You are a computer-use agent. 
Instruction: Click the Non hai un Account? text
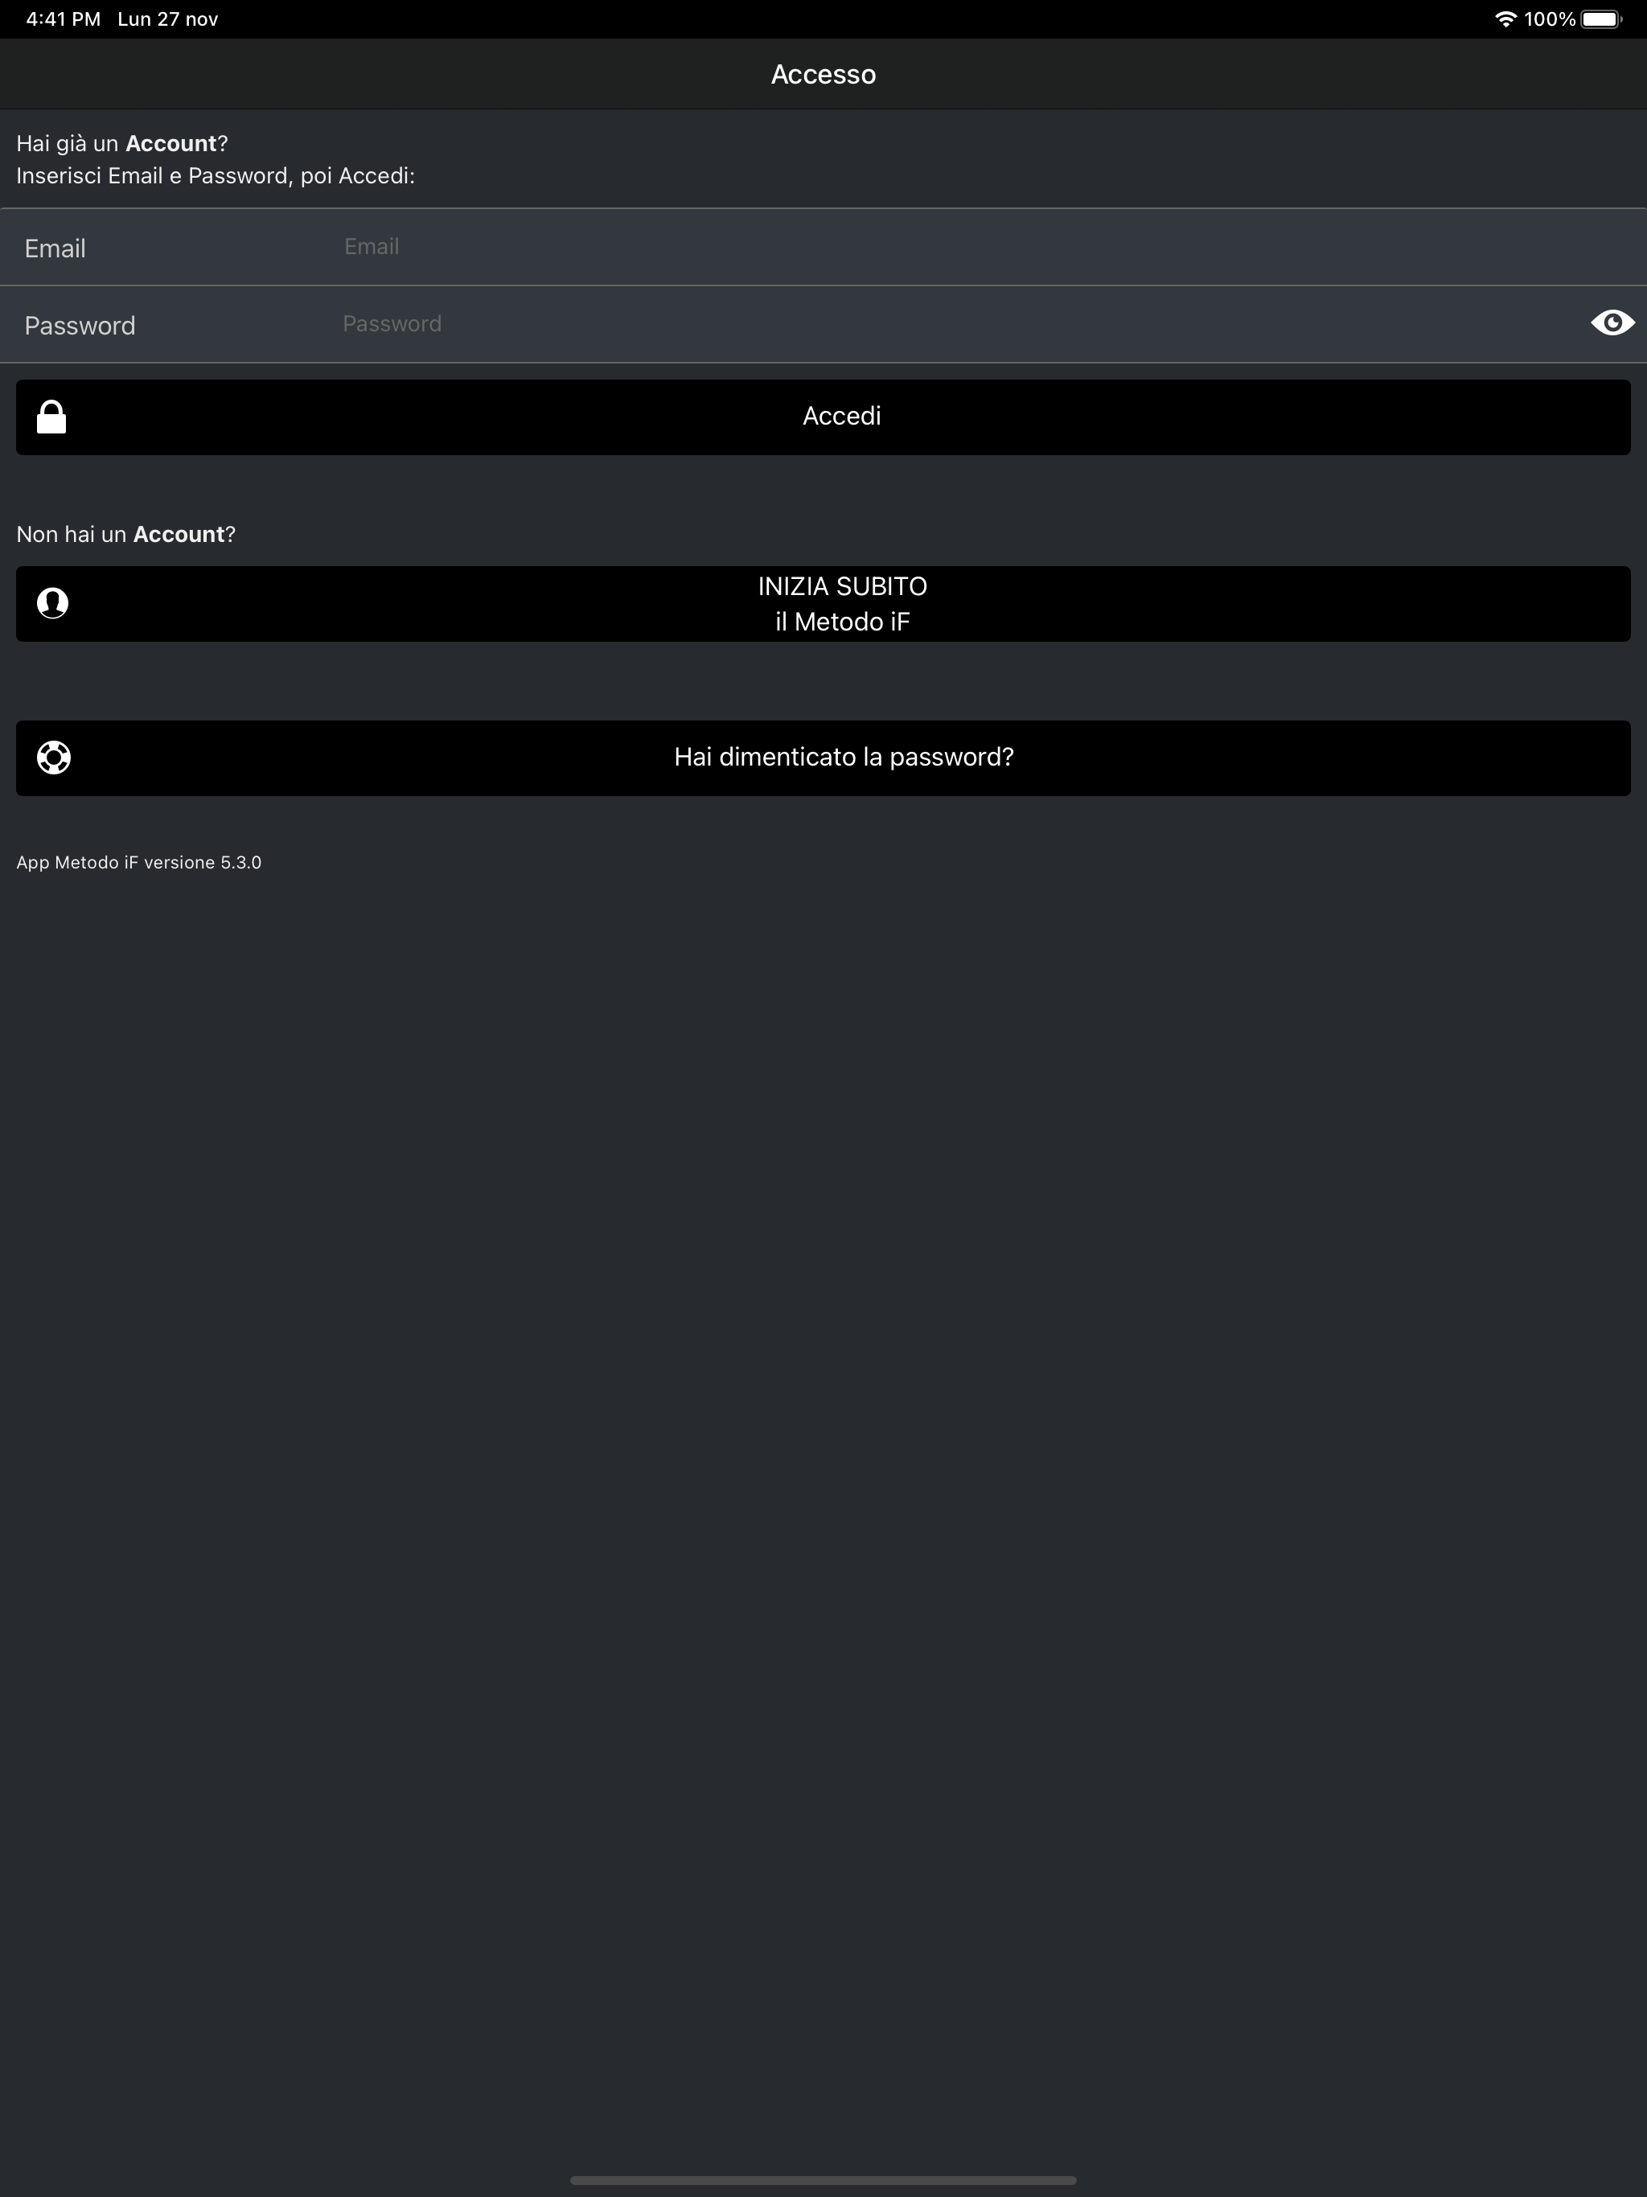(x=126, y=534)
